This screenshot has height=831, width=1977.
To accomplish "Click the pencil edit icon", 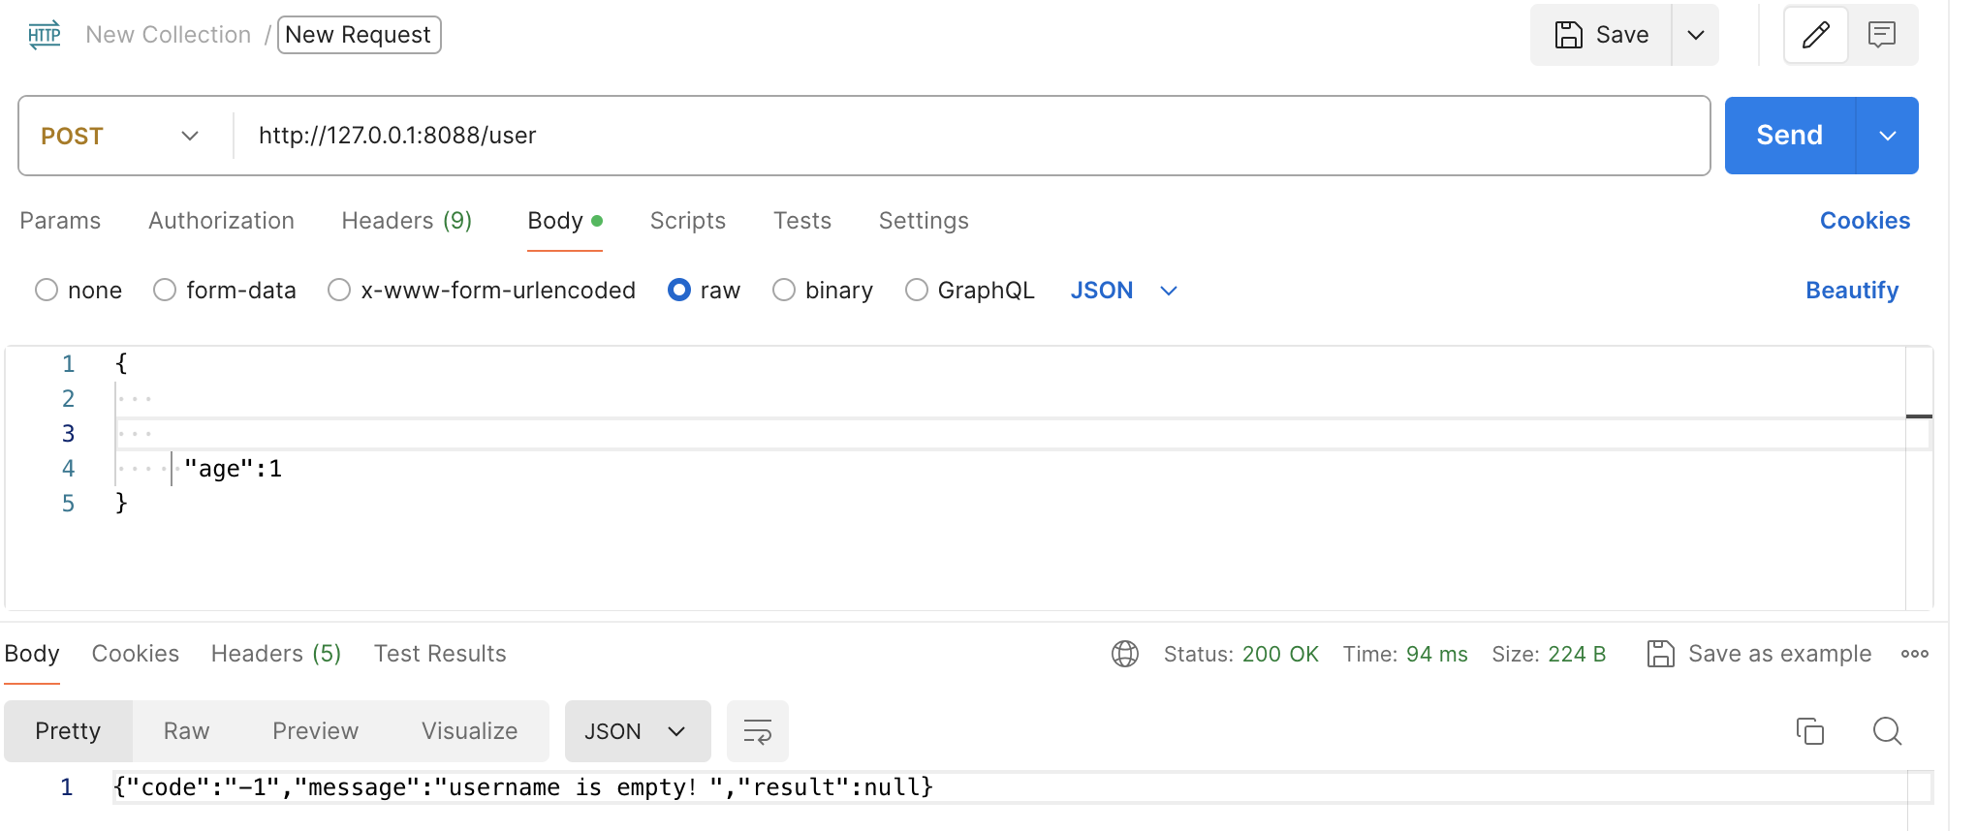I will [1815, 35].
